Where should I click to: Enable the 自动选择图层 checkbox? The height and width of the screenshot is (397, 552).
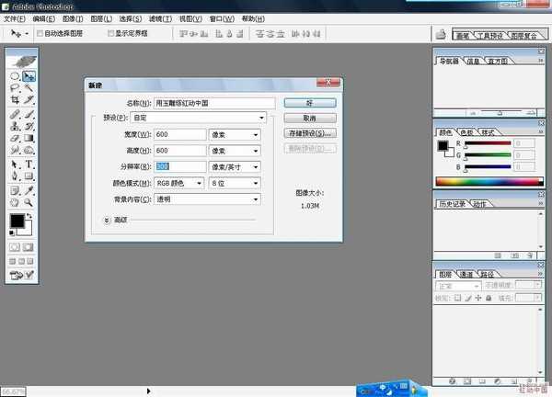coord(38,32)
